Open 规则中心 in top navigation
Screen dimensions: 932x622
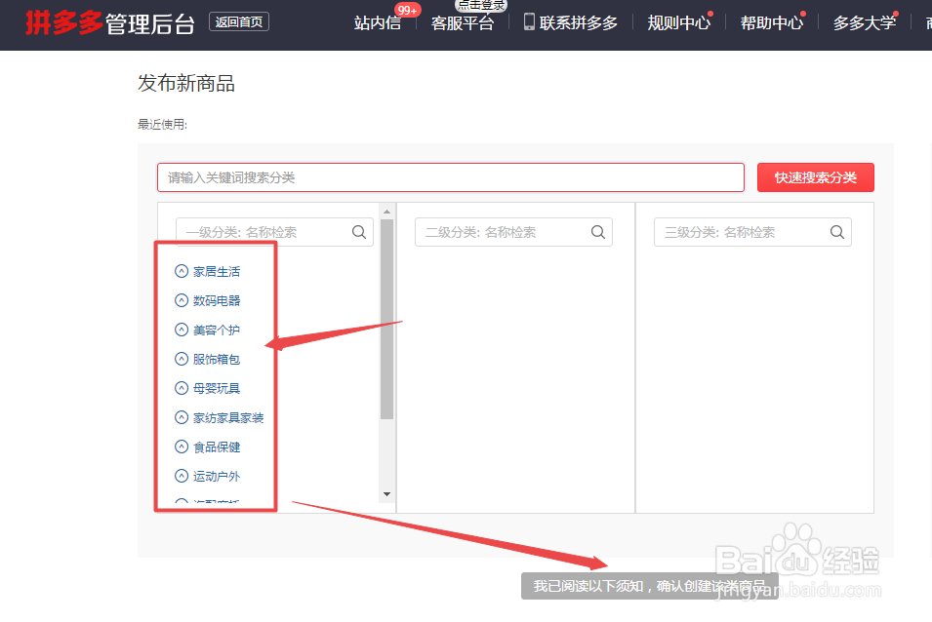(x=679, y=23)
